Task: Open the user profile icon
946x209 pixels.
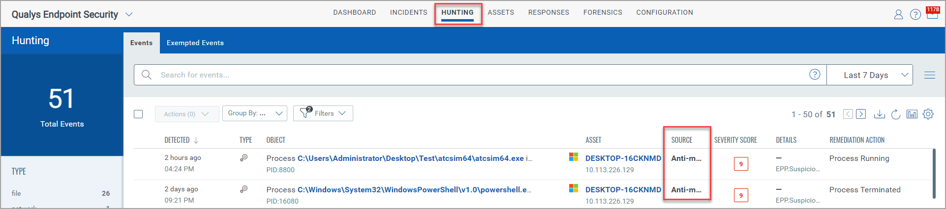Action: 898,14
